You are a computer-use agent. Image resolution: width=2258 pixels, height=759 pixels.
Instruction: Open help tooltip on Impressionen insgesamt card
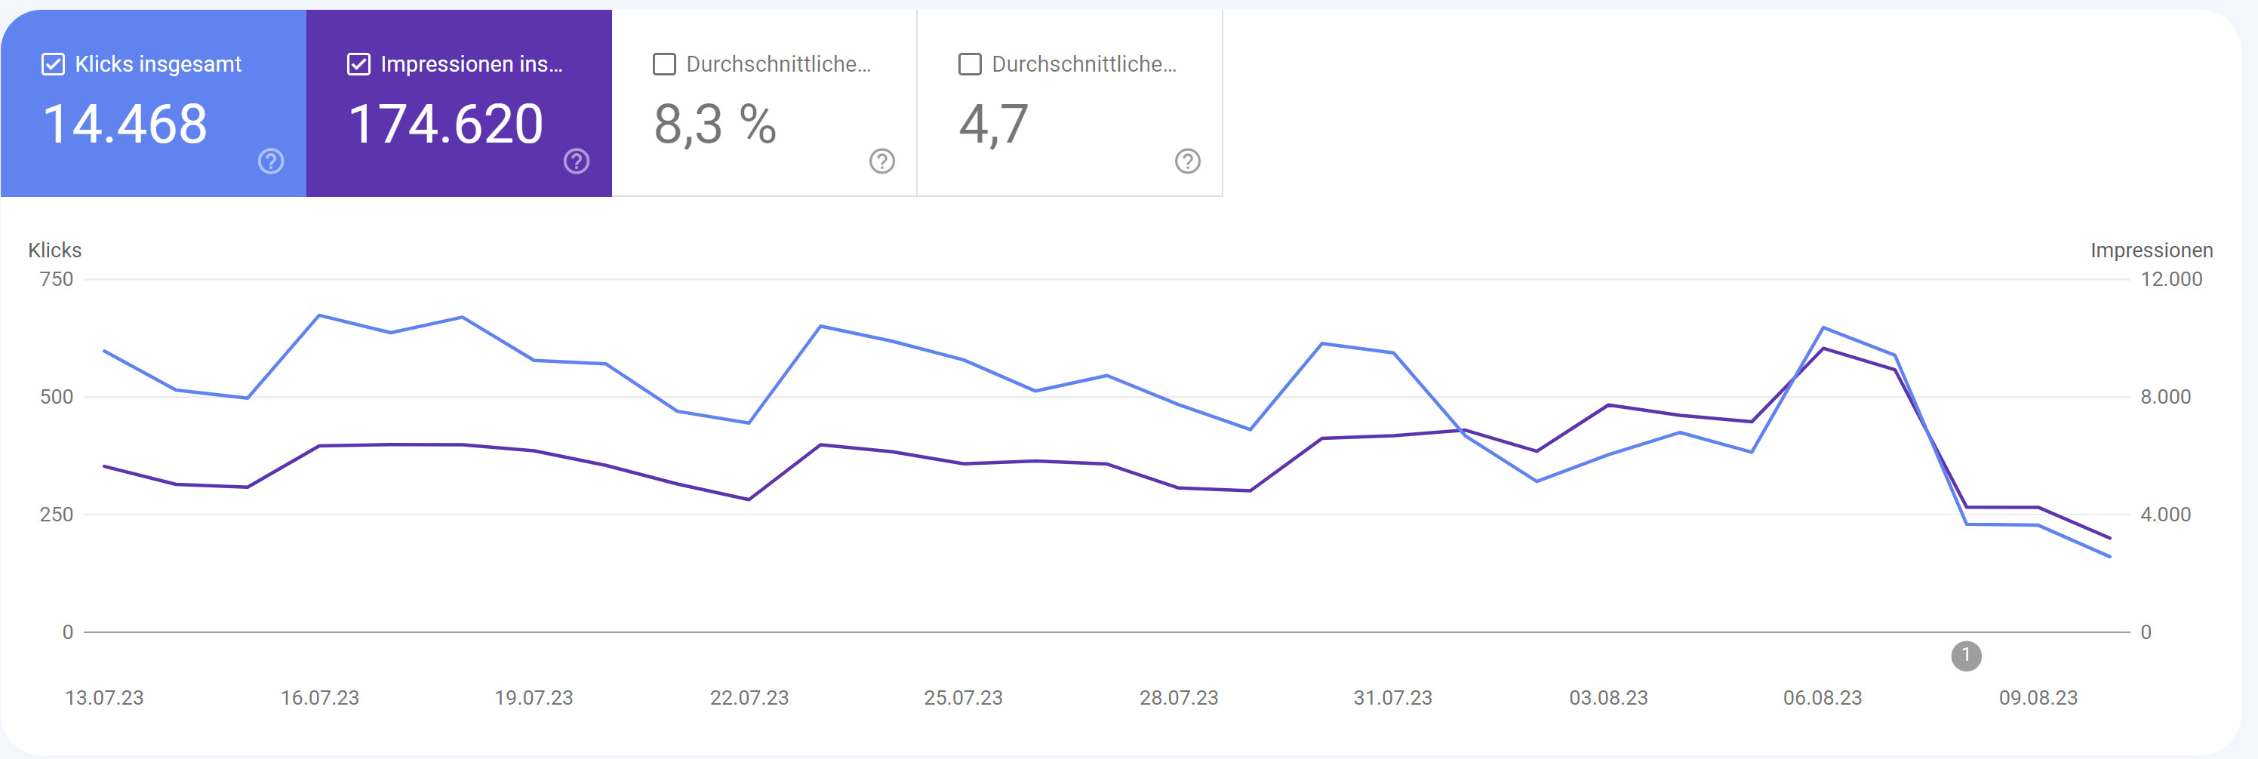coord(577,162)
